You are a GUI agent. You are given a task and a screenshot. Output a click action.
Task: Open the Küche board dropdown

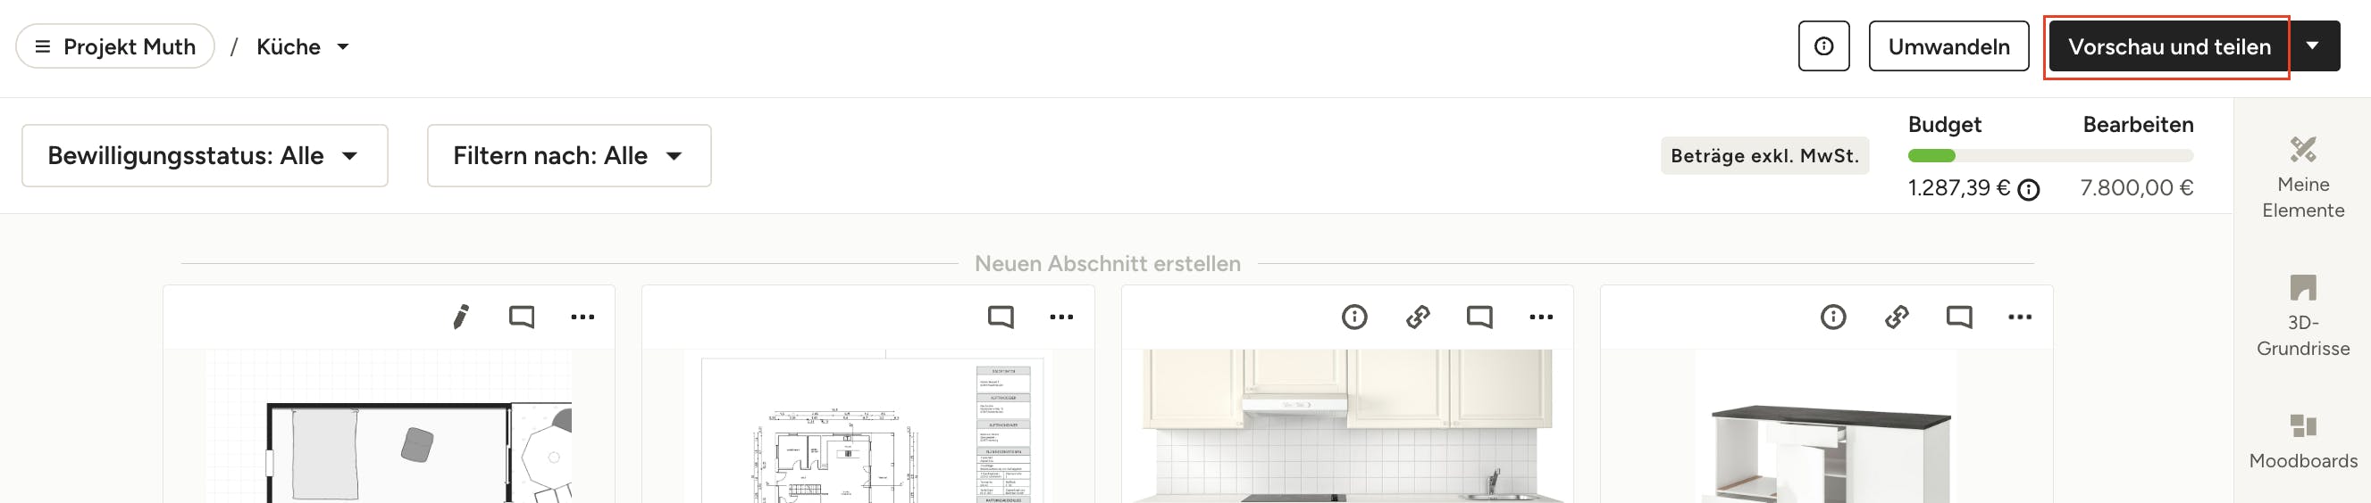point(302,46)
